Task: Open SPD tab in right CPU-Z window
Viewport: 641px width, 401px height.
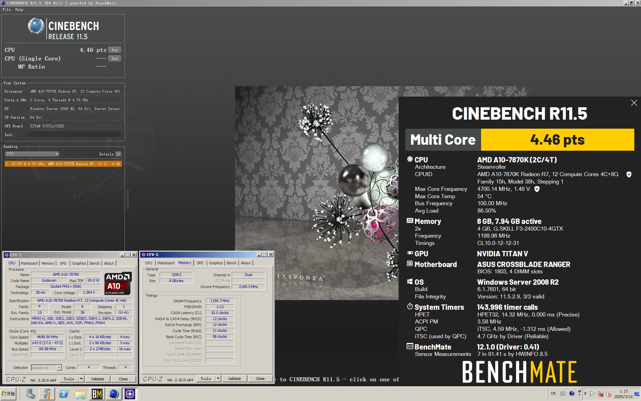Action: [200, 263]
